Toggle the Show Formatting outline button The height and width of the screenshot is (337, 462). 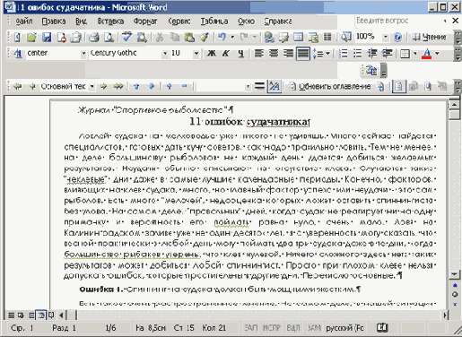coord(275,87)
